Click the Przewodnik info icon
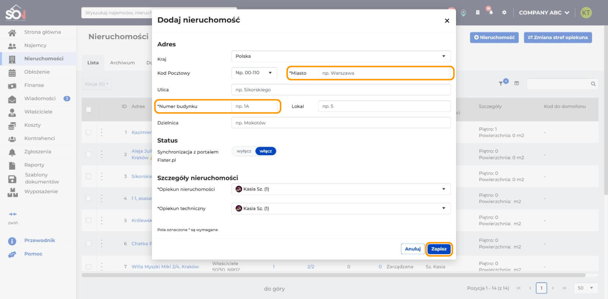This screenshot has height=299, width=608. (12, 241)
